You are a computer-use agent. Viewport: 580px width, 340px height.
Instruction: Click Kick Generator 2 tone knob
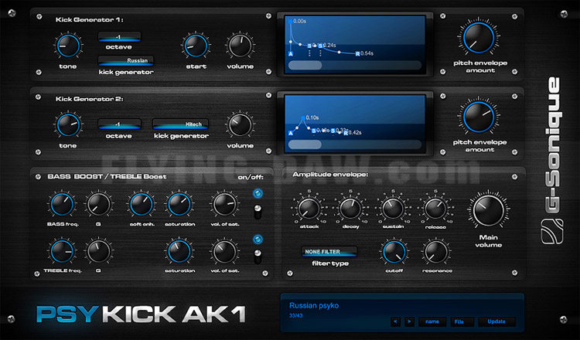pyautogui.click(x=68, y=125)
